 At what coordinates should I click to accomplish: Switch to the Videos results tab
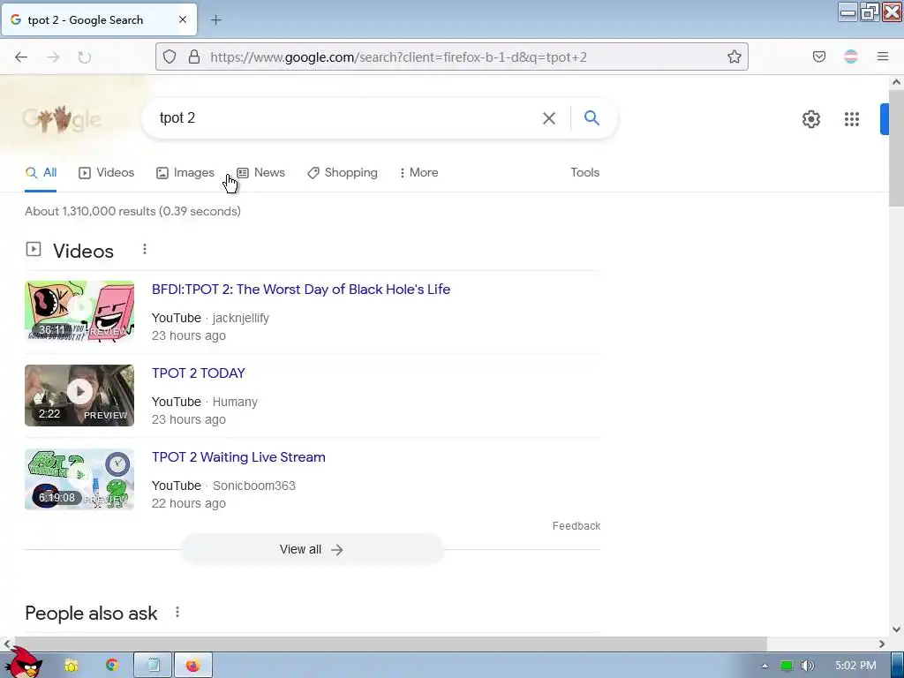(x=107, y=172)
